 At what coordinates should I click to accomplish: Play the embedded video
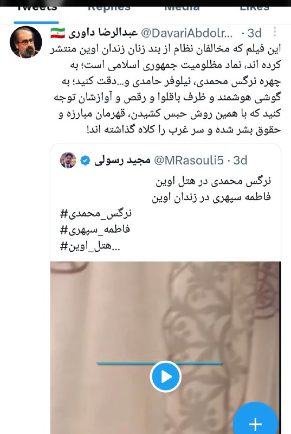coord(165,376)
